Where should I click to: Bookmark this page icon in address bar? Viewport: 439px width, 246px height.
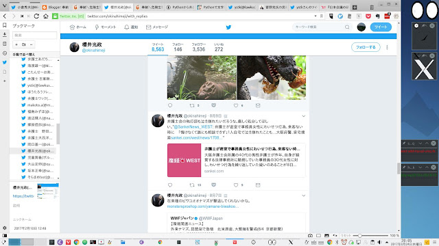click(x=322, y=16)
